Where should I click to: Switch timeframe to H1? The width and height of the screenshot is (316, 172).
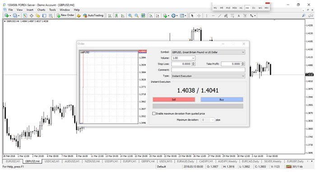[241, 8]
